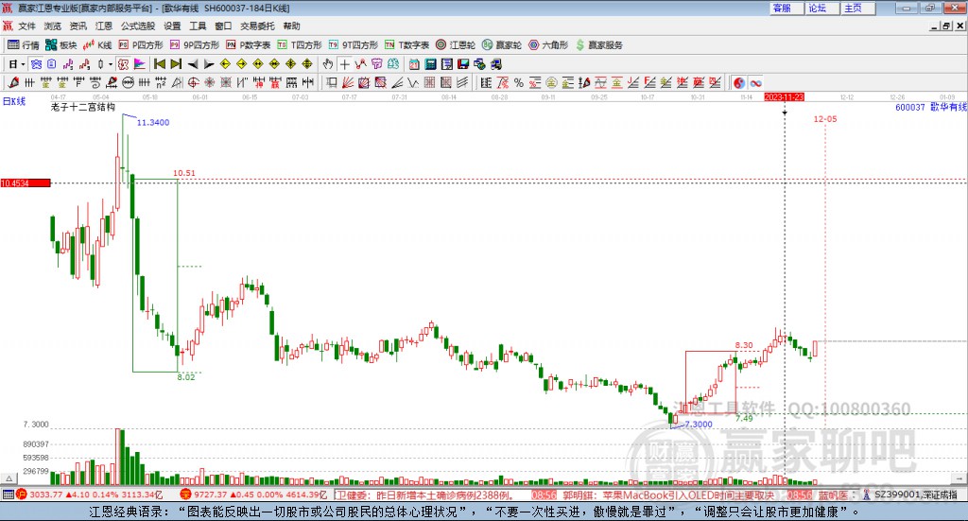Viewport: 968px width, 521px height.
Task: Click the 老子十二宫结构 indicator label
Action: (83, 107)
